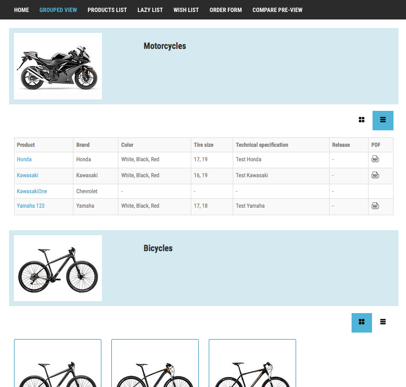Select Honda row's White, Black, Red color cell
406x387 pixels.
(x=155, y=160)
